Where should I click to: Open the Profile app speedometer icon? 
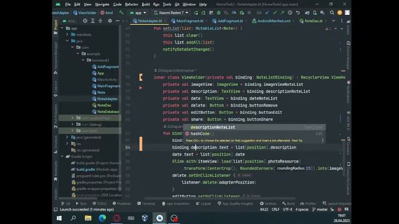[x=234, y=12]
